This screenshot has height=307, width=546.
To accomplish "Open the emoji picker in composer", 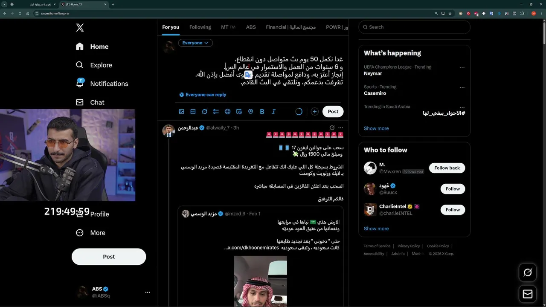I will [x=228, y=112].
